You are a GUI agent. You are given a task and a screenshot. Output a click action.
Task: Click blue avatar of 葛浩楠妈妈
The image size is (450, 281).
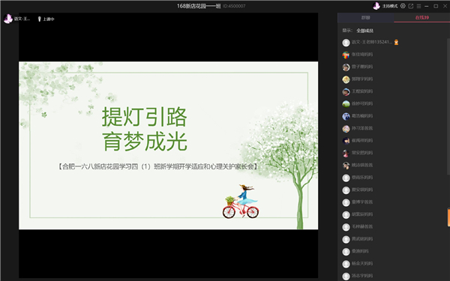click(x=346, y=116)
